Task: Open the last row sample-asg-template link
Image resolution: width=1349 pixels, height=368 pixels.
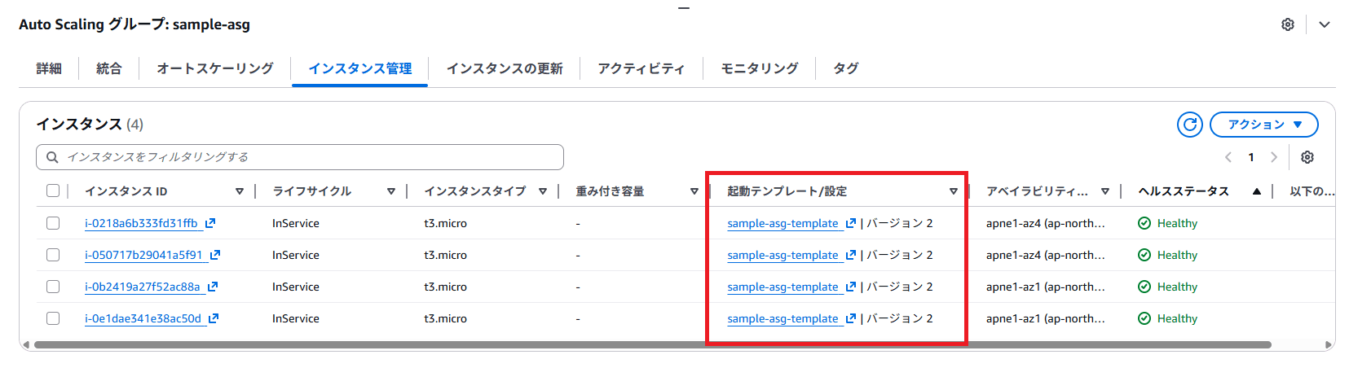Action: point(783,318)
